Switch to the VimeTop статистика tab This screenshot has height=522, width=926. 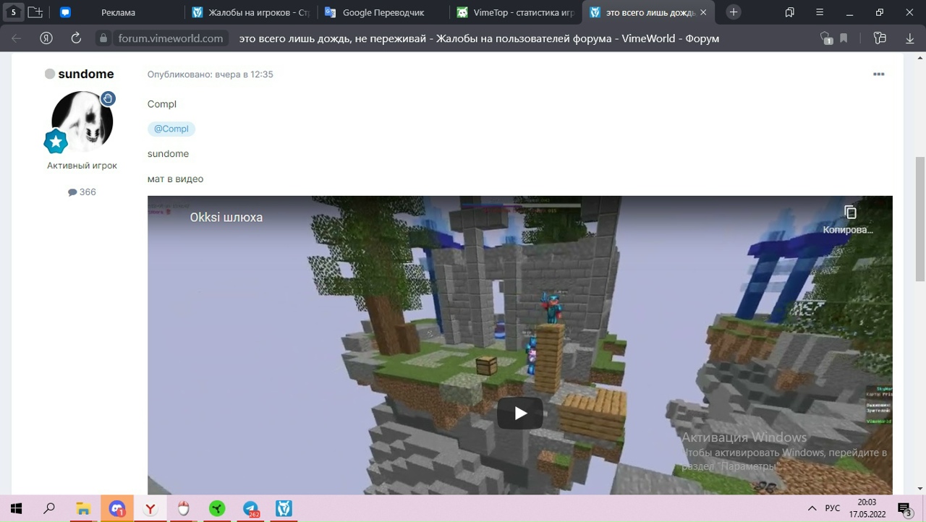coord(515,12)
